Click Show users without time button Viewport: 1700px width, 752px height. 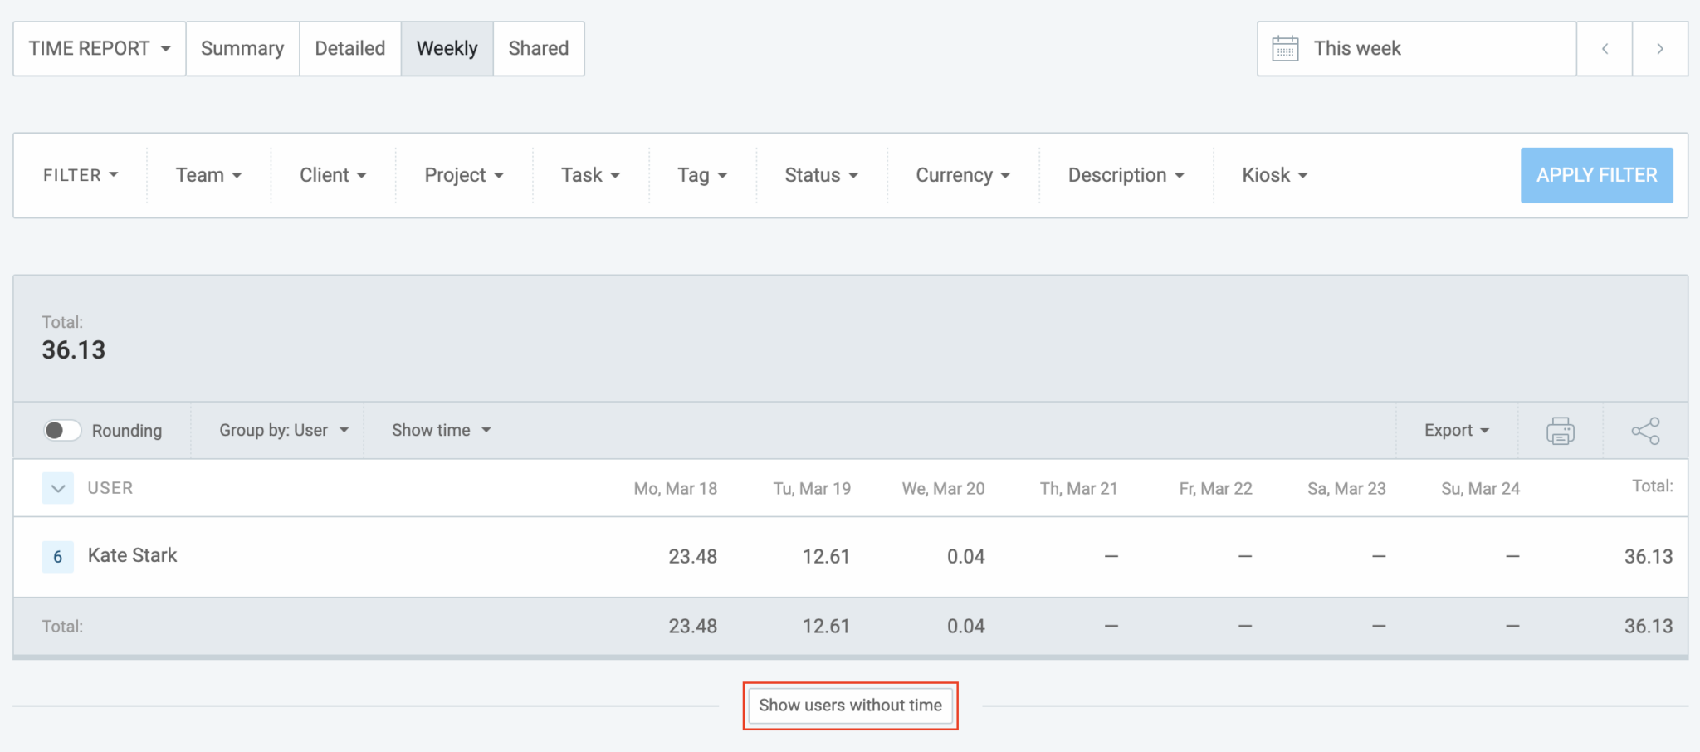(850, 706)
